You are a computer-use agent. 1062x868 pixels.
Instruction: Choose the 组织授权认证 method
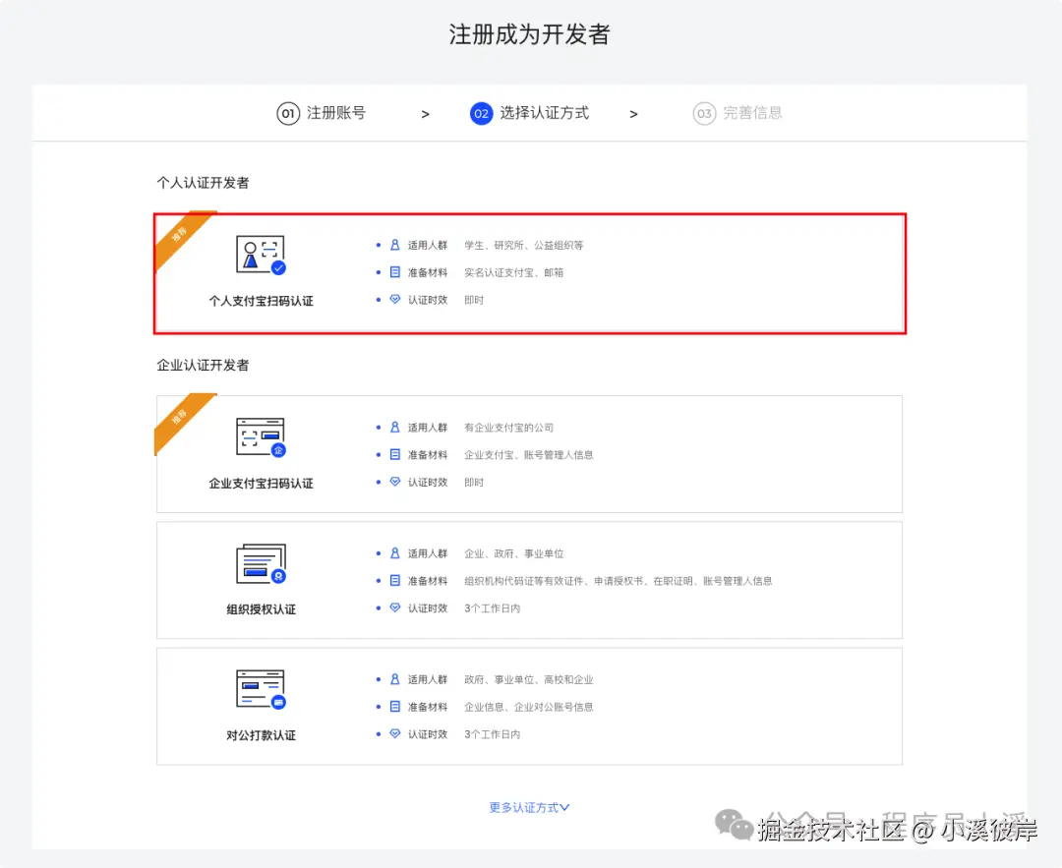531,580
